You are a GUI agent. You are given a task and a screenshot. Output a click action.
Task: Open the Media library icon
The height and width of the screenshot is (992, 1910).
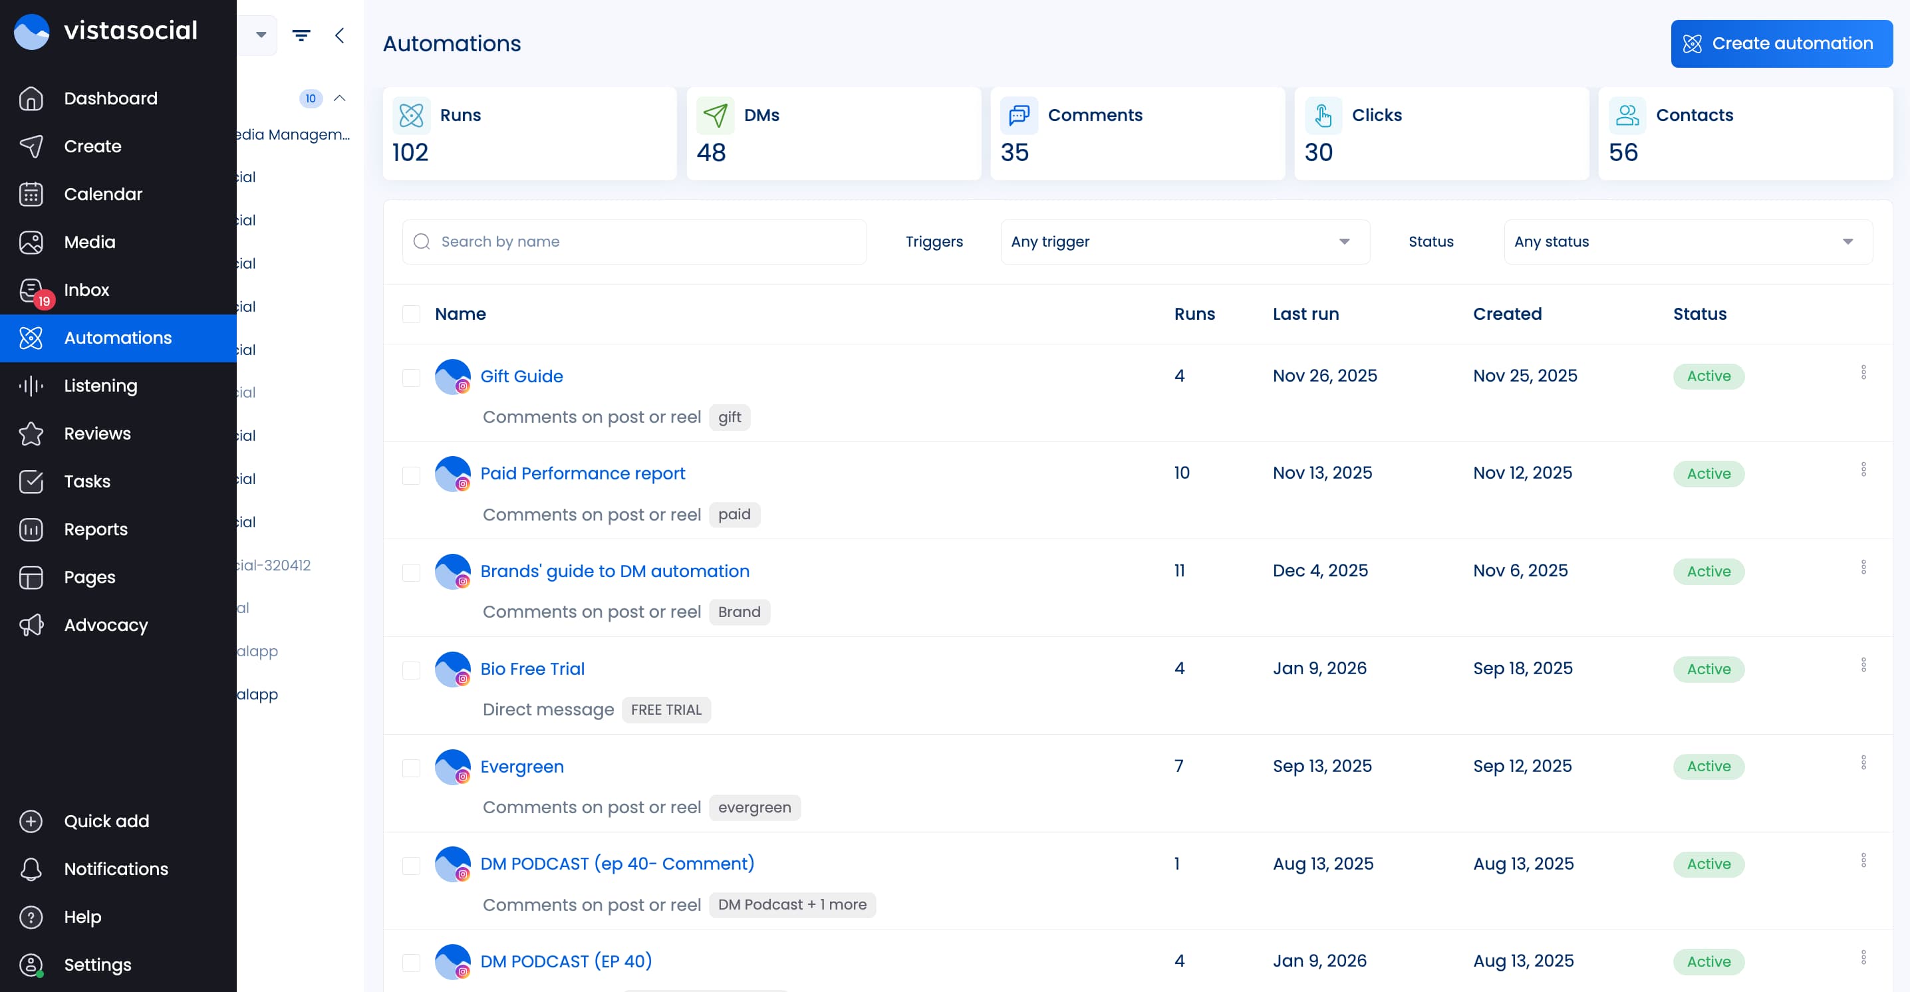coord(31,242)
